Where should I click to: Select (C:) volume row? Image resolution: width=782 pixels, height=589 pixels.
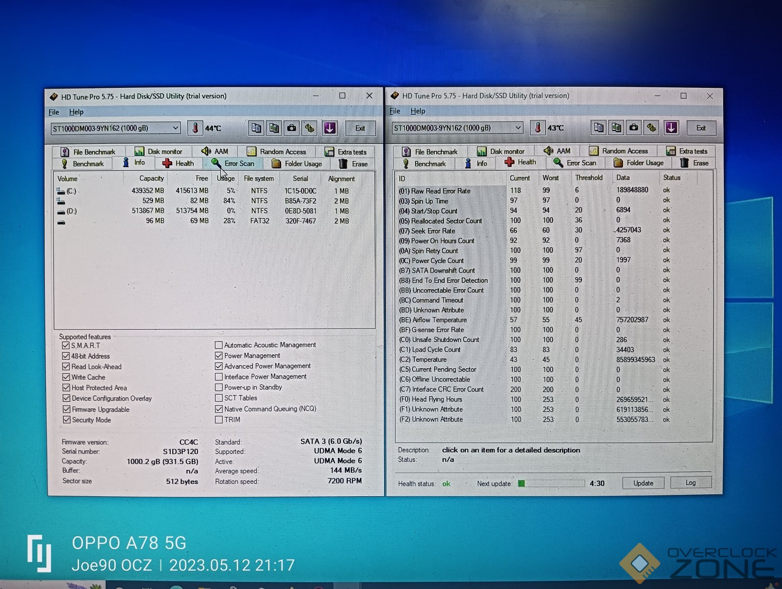coord(215,191)
